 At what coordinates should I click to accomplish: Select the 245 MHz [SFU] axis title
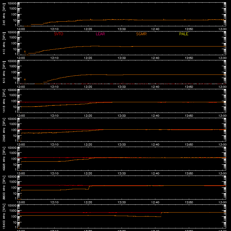click(x=4, y=14)
